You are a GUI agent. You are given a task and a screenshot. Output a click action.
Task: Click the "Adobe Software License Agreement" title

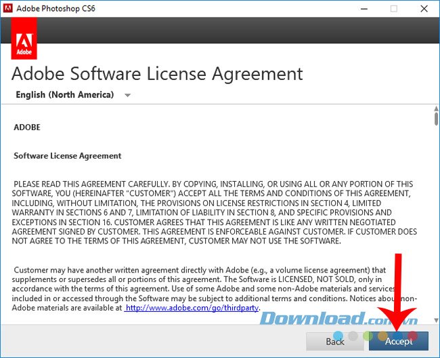[157, 74]
